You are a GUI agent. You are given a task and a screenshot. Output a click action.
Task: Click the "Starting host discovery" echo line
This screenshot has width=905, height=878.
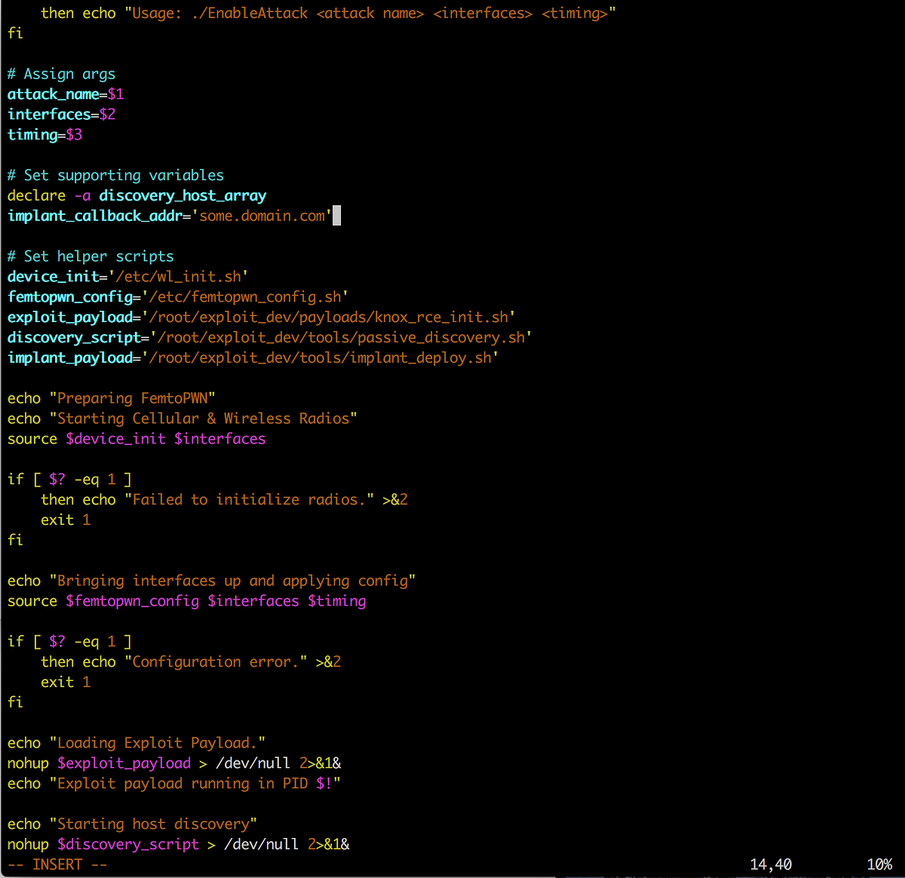(x=132, y=824)
